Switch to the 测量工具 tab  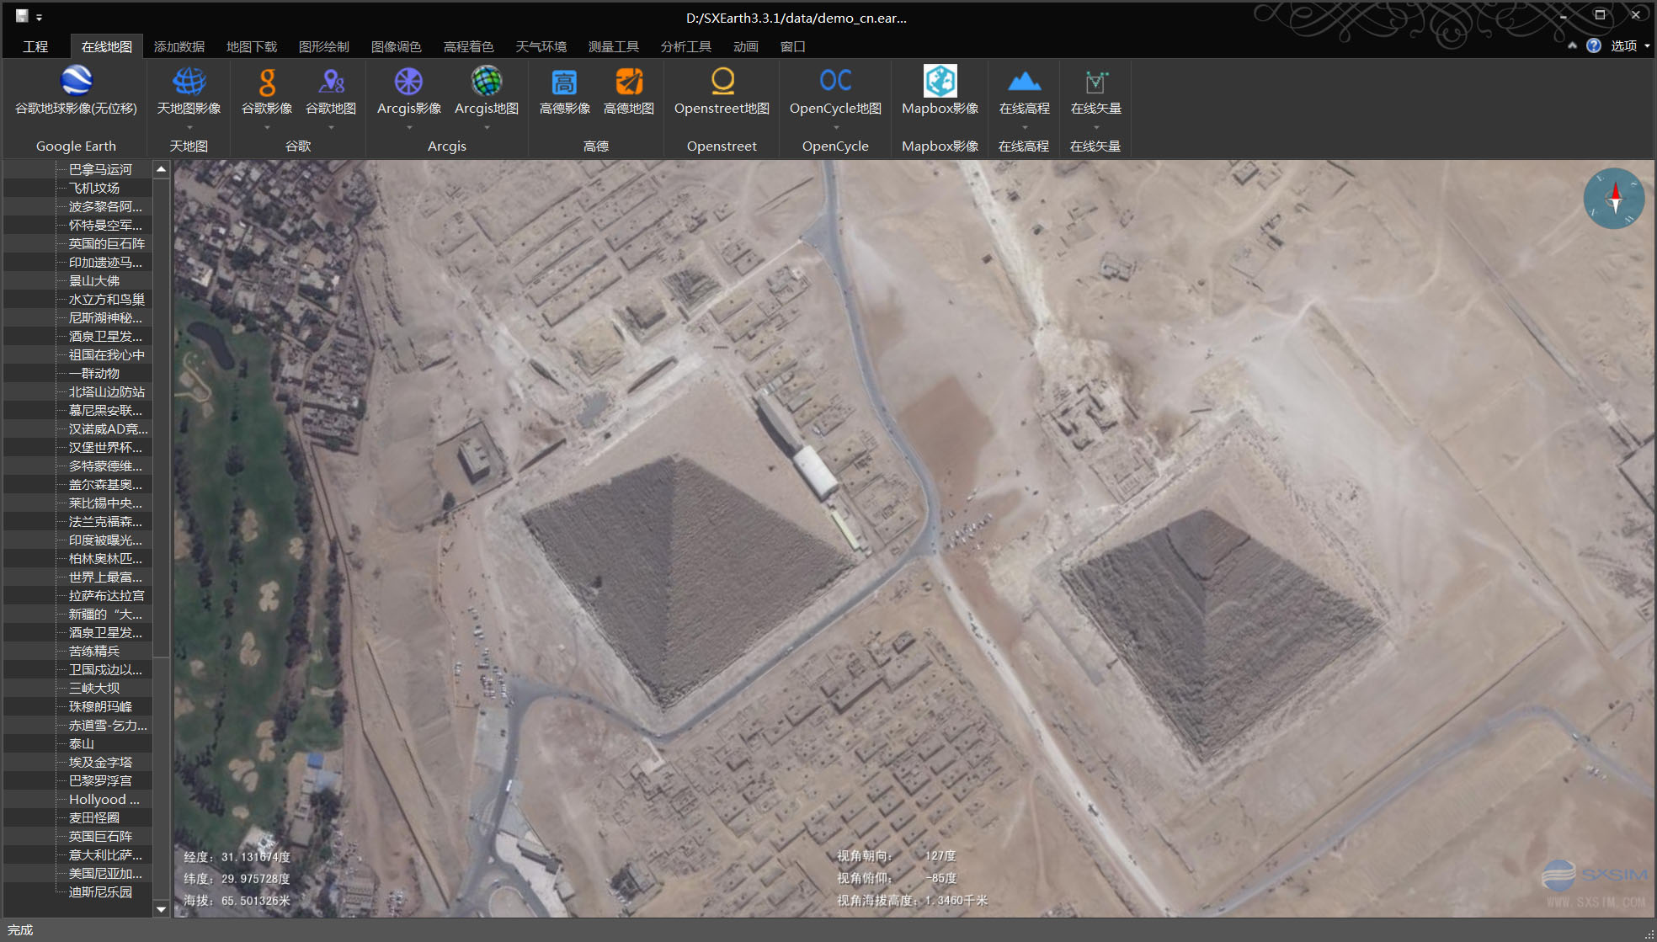click(x=614, y=46)
